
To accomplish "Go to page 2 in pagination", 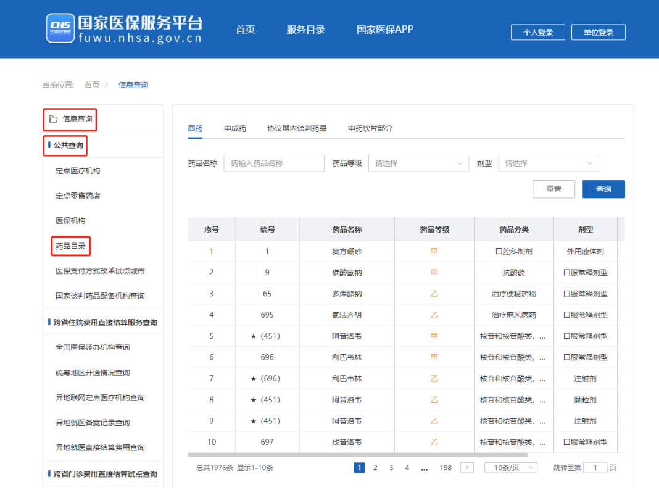I will click(x=375, y=468).
